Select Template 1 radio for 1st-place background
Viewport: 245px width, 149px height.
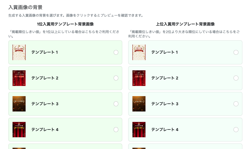(116, 52)
